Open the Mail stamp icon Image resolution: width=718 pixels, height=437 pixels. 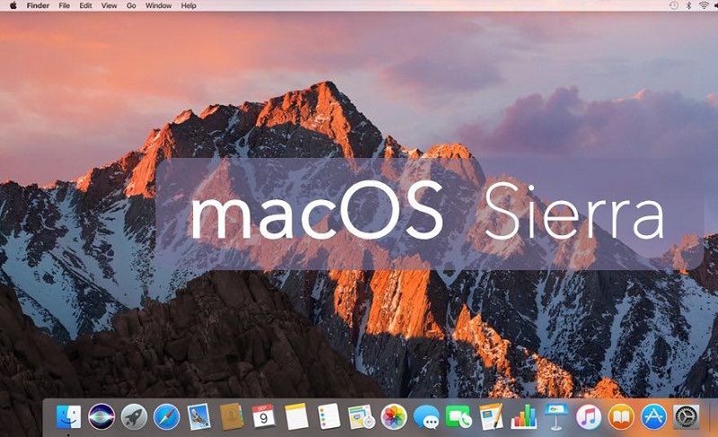pyautogui.click(x=198, y=417)
